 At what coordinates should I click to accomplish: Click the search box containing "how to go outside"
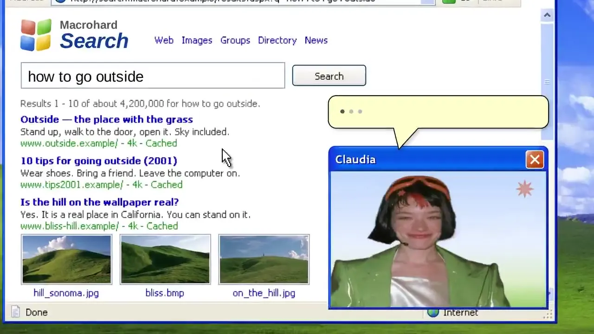click(153, 76)
